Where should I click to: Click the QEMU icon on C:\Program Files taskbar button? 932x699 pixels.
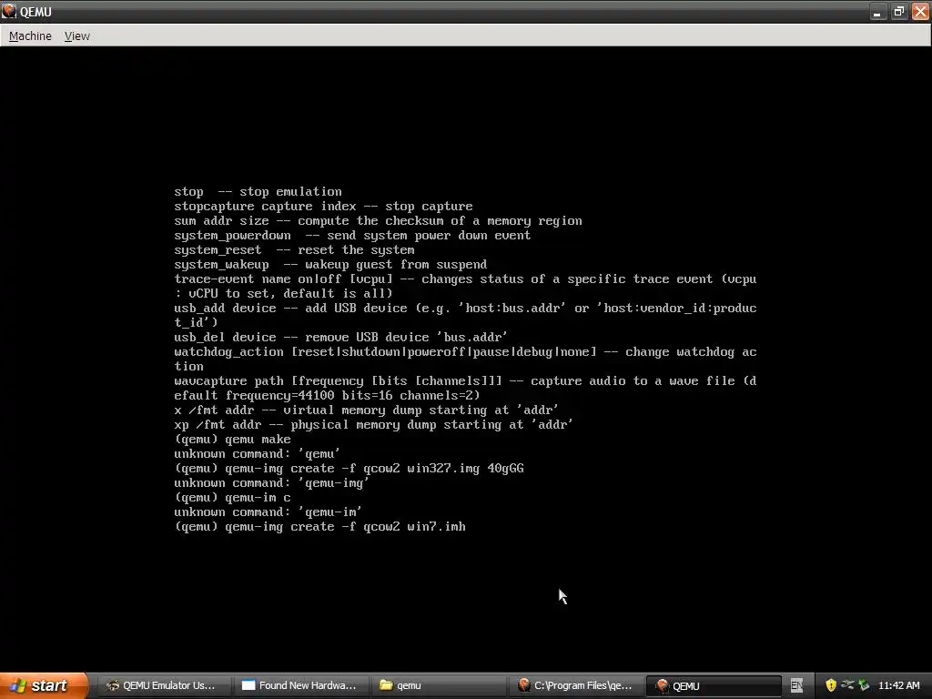click(523, 685)
